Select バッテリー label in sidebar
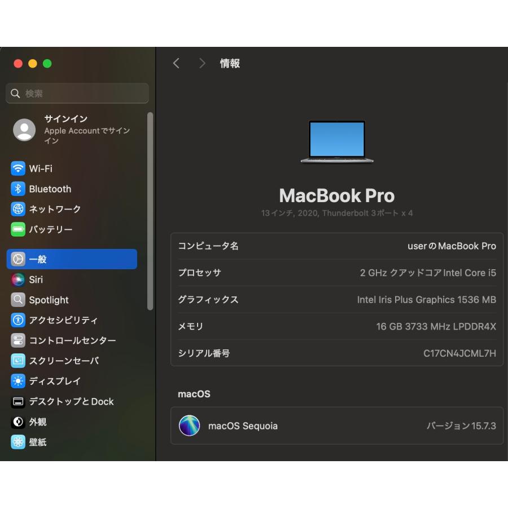The width and height of the screenshot is (508, 508). 51,230
